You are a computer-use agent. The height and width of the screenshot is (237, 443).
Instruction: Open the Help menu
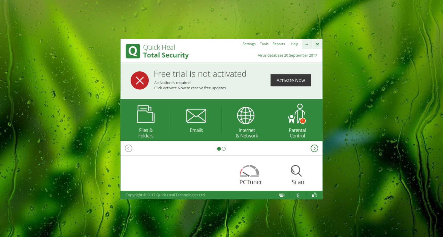pos(294,44)
